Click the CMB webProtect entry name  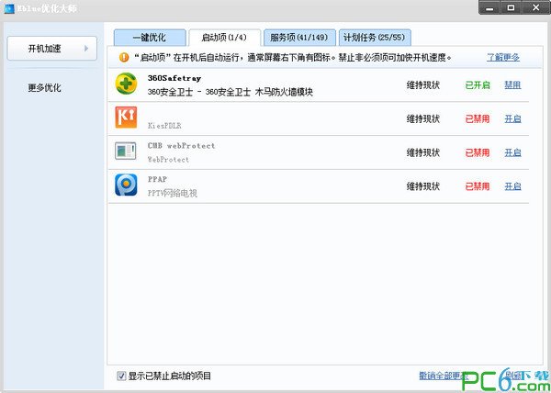[x=181, y=145]
